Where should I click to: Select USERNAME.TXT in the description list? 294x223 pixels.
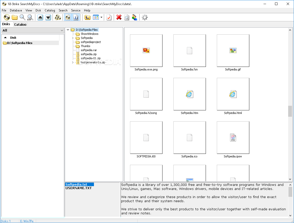78,188
